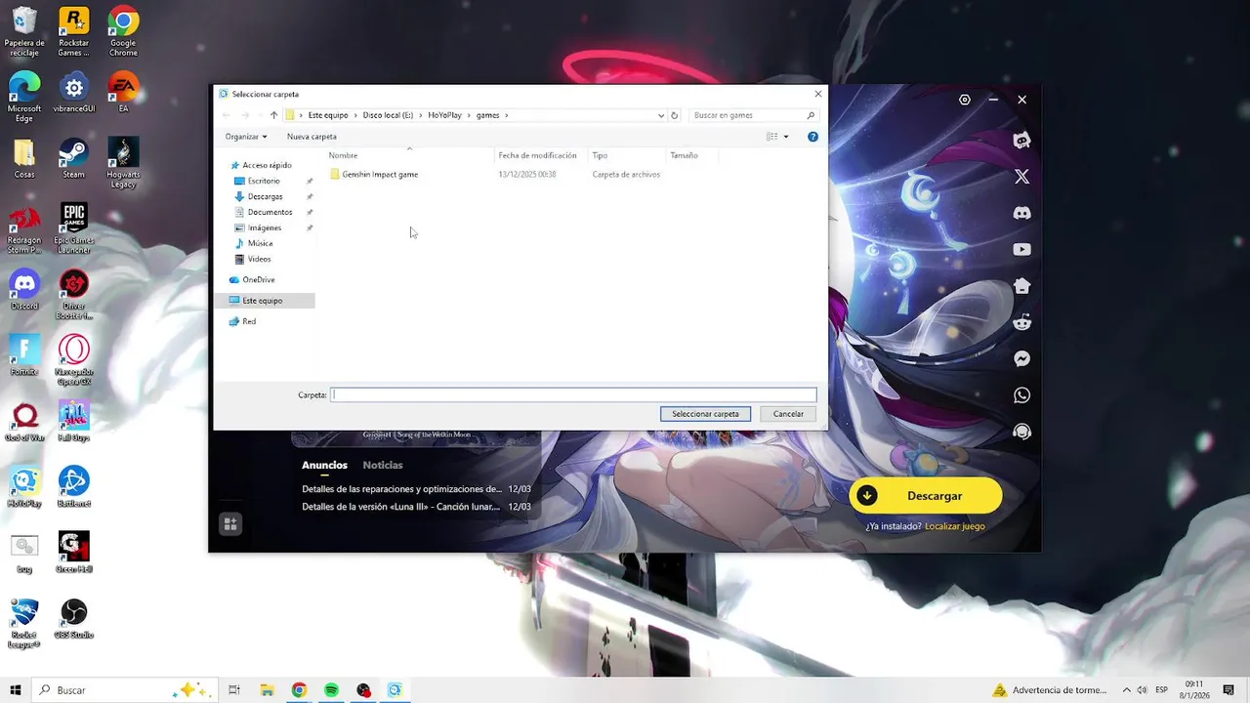Cancel the folder selection dialog
The width and height of the screenshot is (1250, 703).
coord(788,414)
